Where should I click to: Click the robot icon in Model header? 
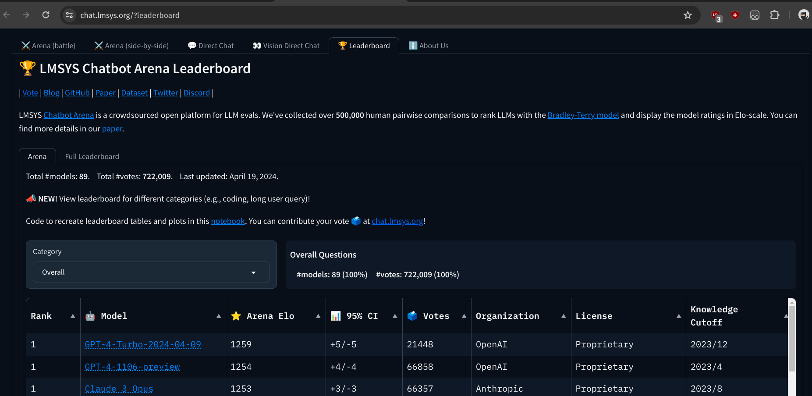coord(90,316)
